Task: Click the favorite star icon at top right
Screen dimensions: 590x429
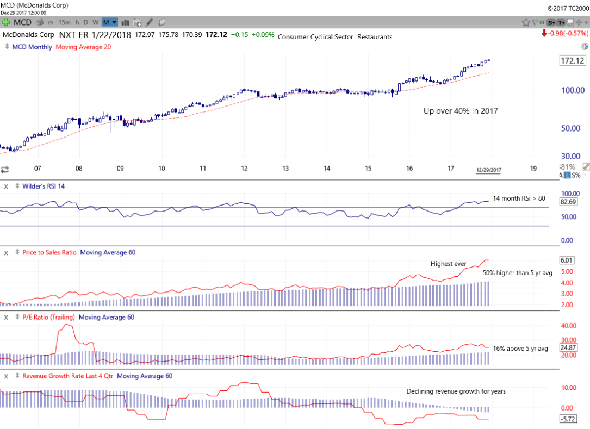Action: coord(526,22)
